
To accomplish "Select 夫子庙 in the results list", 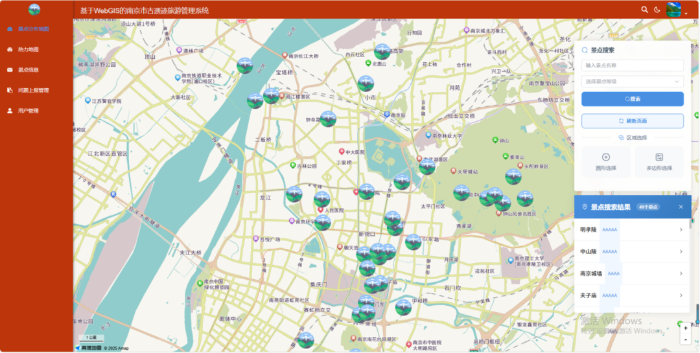I will 632,295.
